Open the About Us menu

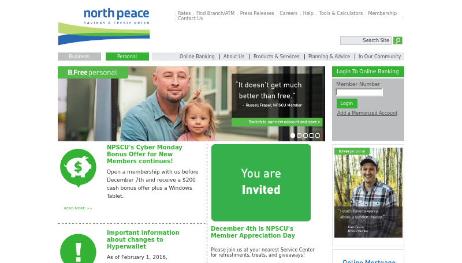tap(234, 57)
